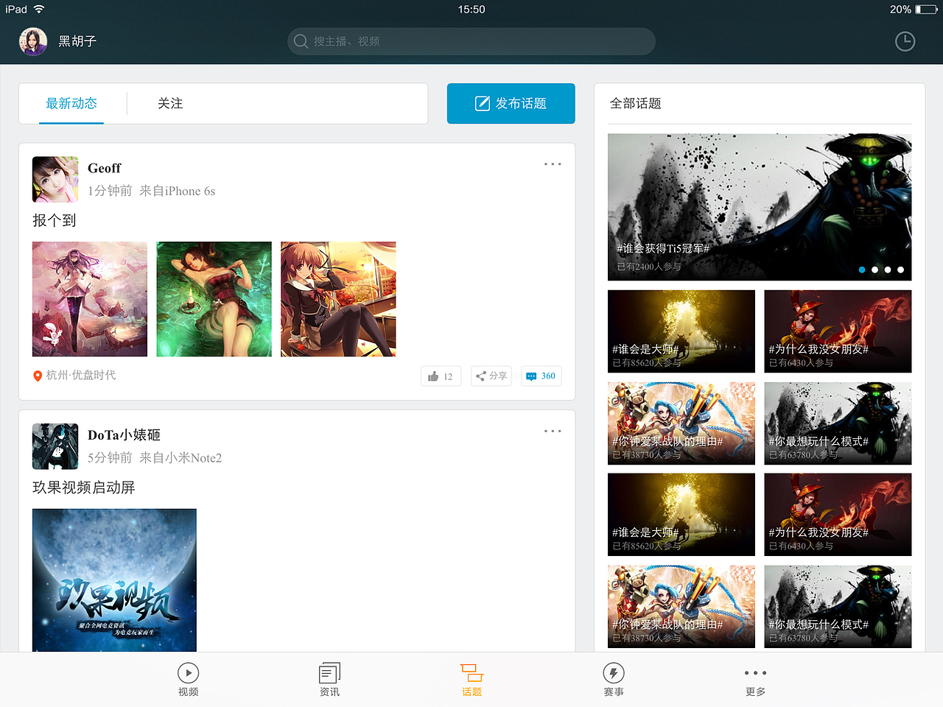Open the 视频 (Video) tab icon
The height and width of the screenshot is (707, 943).
[x=189, y=672]
